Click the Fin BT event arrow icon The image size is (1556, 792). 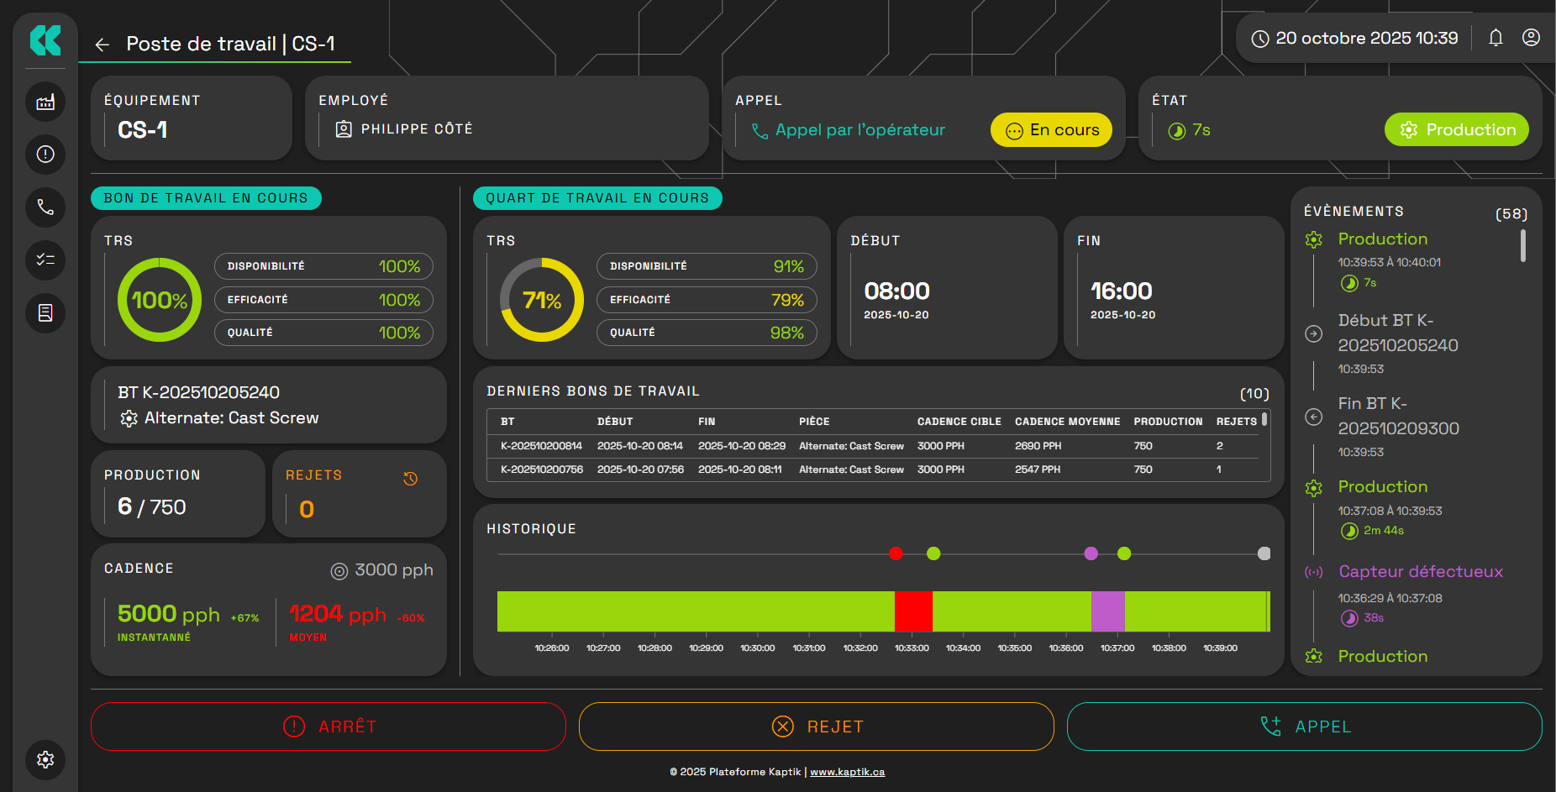[x=1314, y=417]
